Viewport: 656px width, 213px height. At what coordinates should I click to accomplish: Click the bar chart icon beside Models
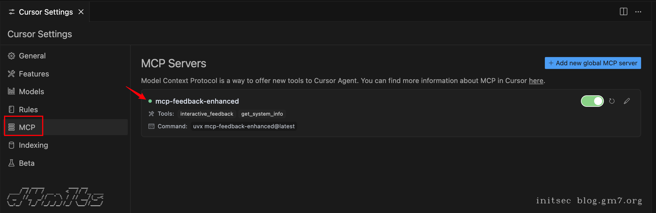11,91
